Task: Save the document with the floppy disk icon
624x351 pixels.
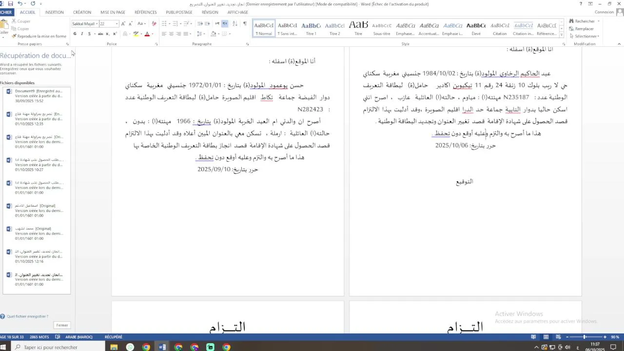Action: [11, 4]
